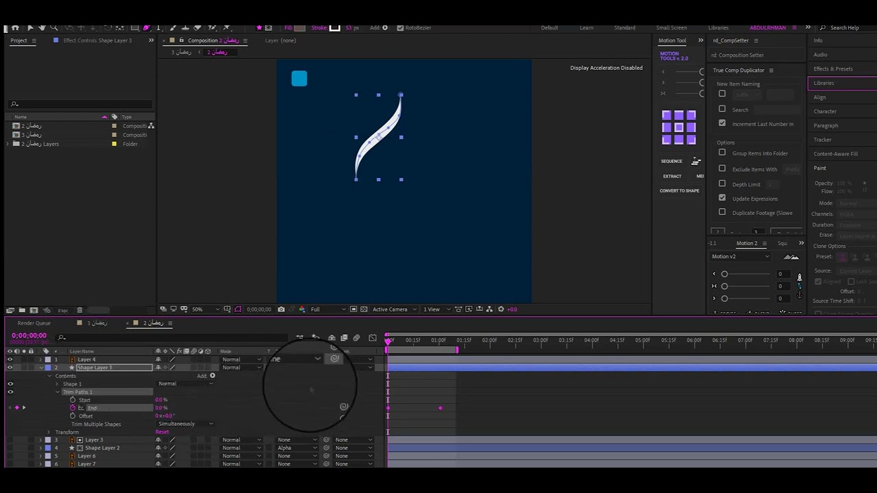Check the Search option in True Comp Duplicator
The width and height of the screenshot is (877, 493).
[722, 109]
